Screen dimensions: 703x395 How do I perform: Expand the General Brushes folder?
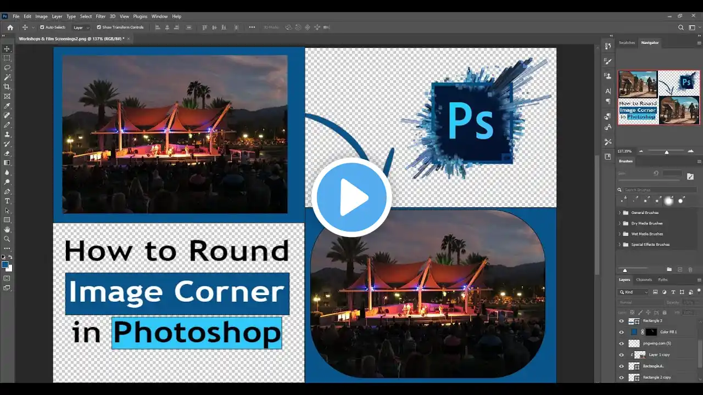coord(620,213)
